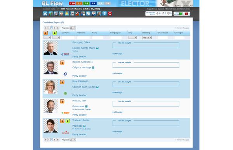
Task: Open the bar chart results icon
Action: [50, 14]
